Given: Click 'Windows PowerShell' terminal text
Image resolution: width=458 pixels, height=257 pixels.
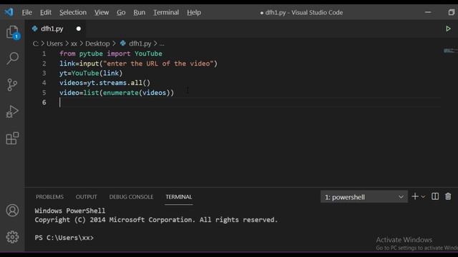Looking at the screenshot, I should (x=70, y=211).
